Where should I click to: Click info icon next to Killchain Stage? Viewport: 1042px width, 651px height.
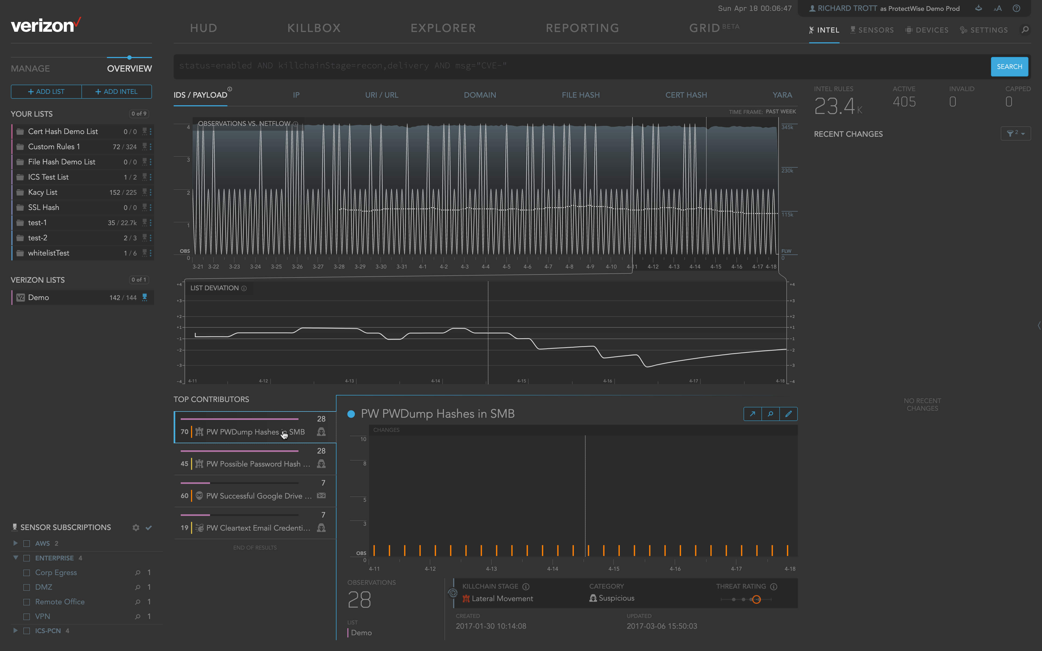tap(526, 586)
